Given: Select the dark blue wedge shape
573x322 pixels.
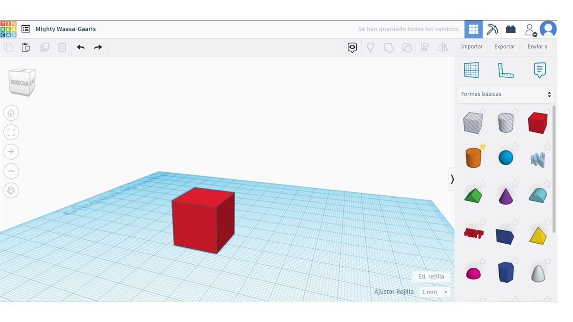Looking at the screenshot, I should click(x=505, y=237).
